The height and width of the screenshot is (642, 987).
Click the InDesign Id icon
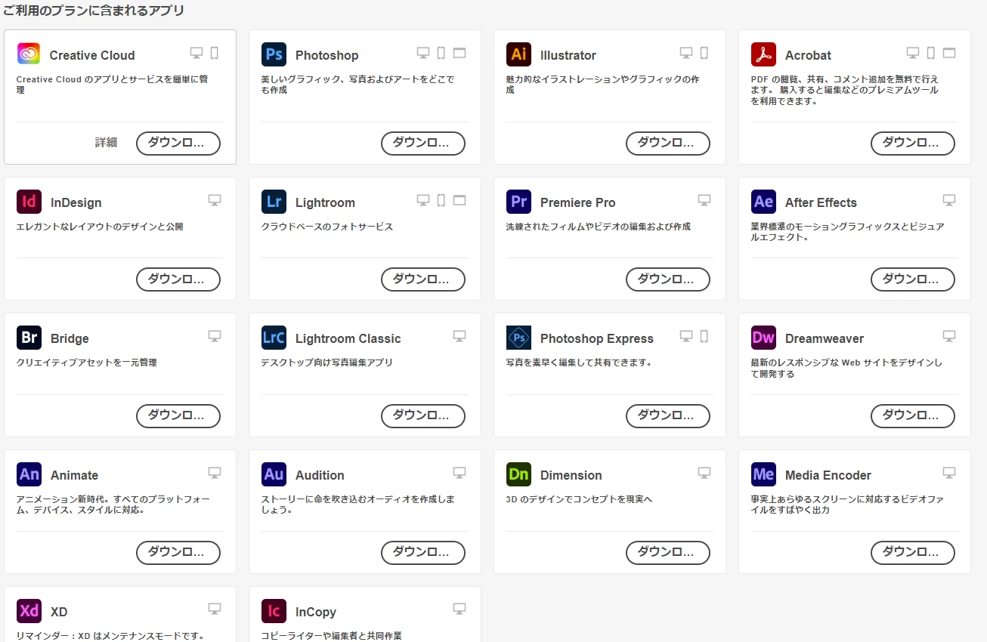click(29, 202)
